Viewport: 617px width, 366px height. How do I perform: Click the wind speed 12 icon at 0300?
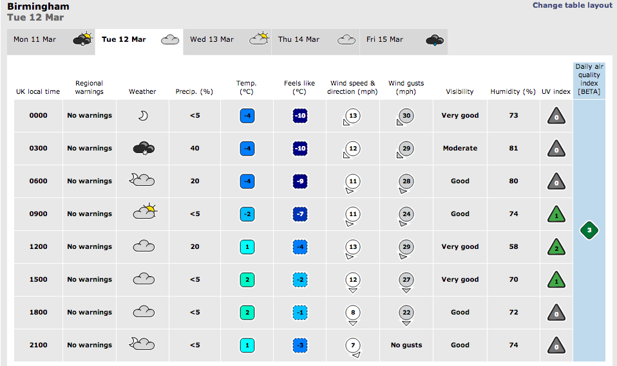click(352, 150)
